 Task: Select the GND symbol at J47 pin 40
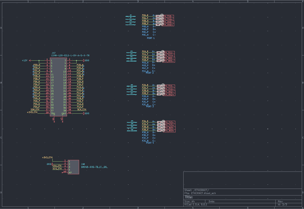tap(86, 113)
